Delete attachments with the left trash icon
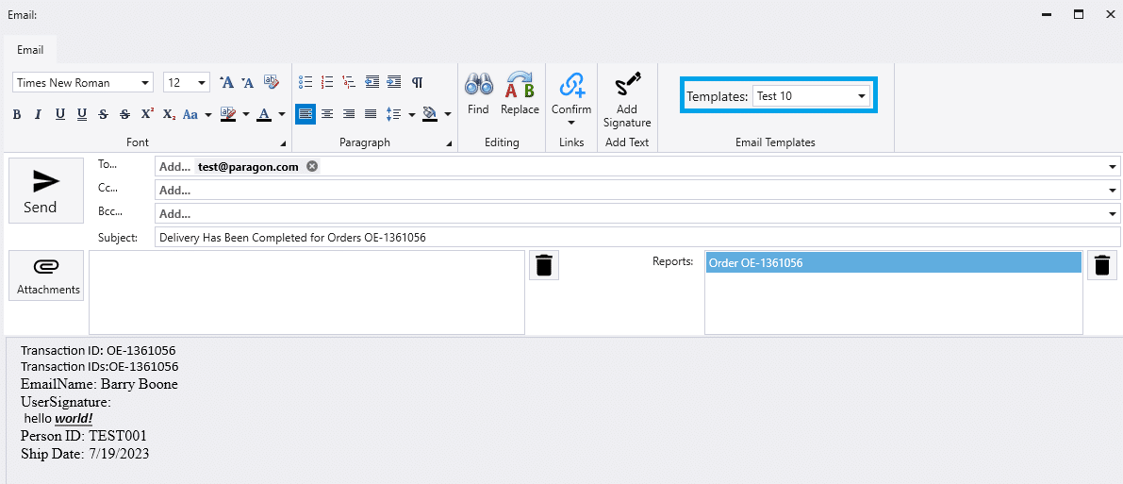This screenshot has width=1123, height=484. 544,266
